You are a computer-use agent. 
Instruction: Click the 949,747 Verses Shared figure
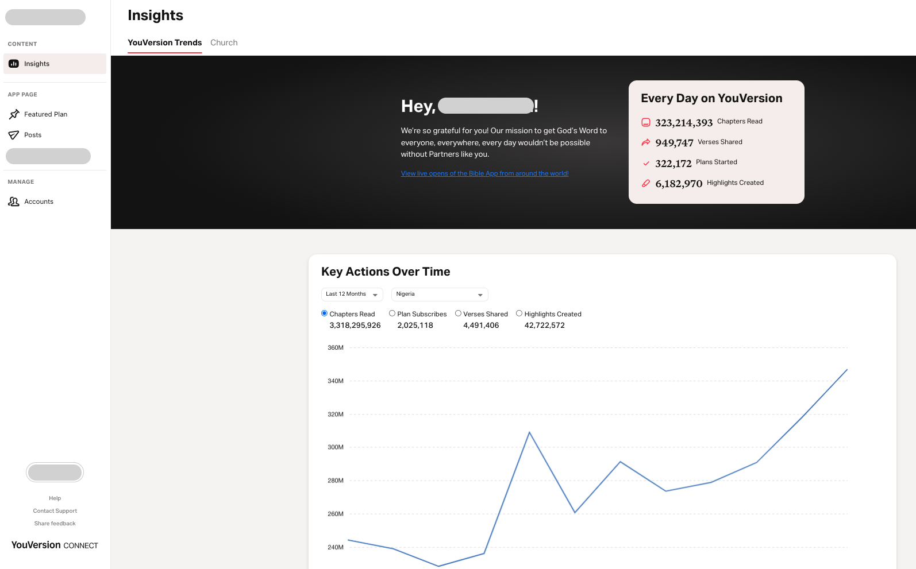674,143
